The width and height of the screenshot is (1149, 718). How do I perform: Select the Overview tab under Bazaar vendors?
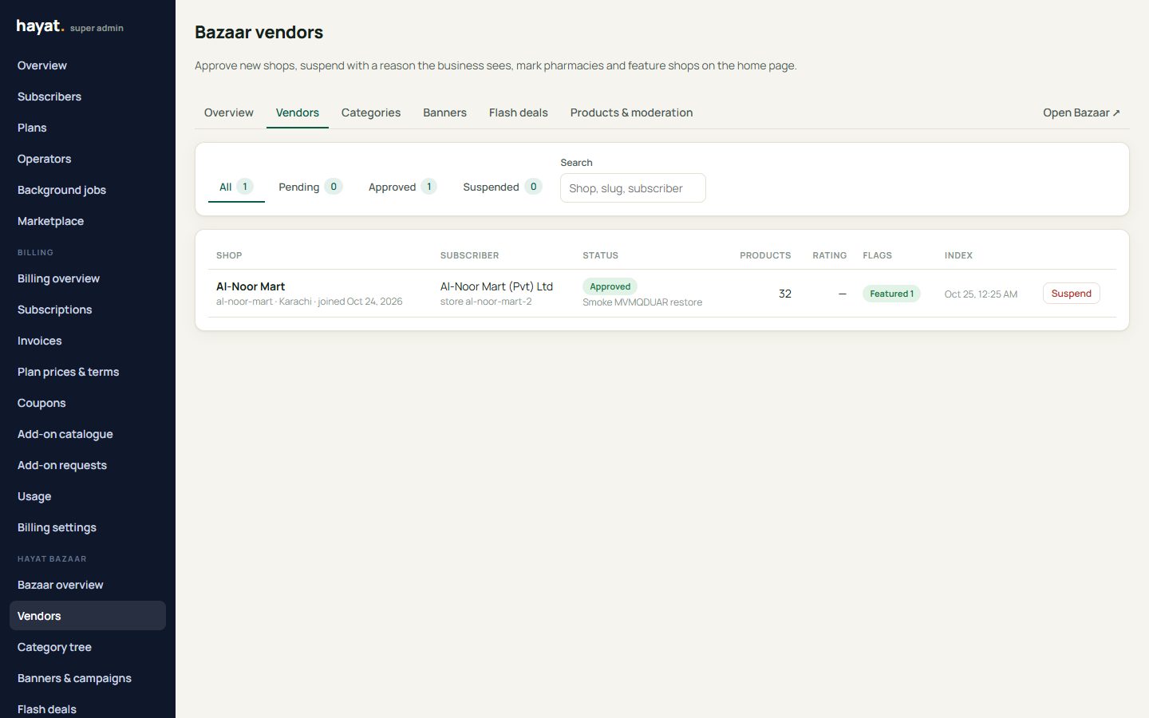point(229,112)
